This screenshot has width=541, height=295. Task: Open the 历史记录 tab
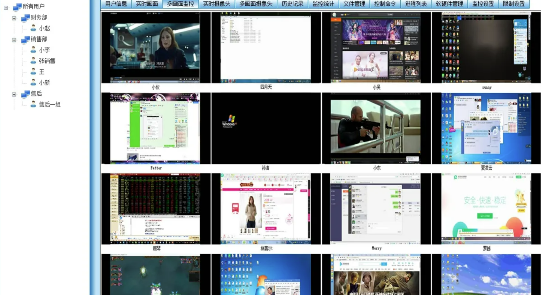click(292, 4)
